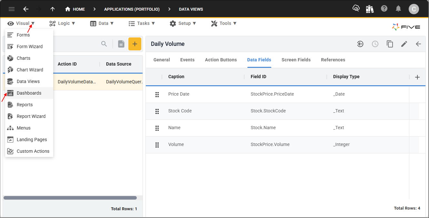This screenshot has height=218, width=429.
Task: Grab the Volume row drag handle
Action: (x=157, y=145)
